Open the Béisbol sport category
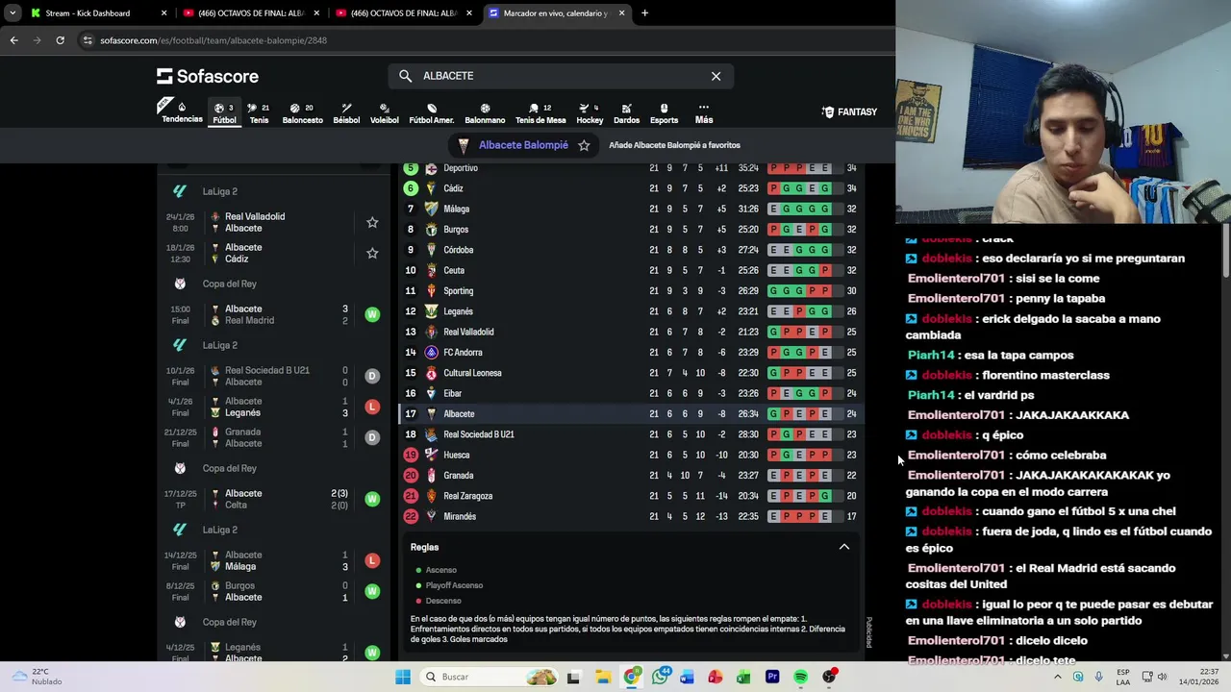This screenshot has width=1231, height=692. point(346,113)
